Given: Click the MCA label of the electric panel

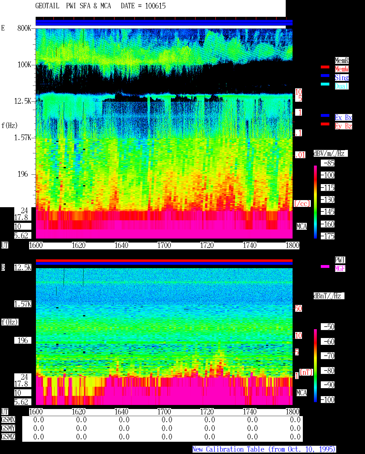Looking at the screenshot, I should (302, 227).
